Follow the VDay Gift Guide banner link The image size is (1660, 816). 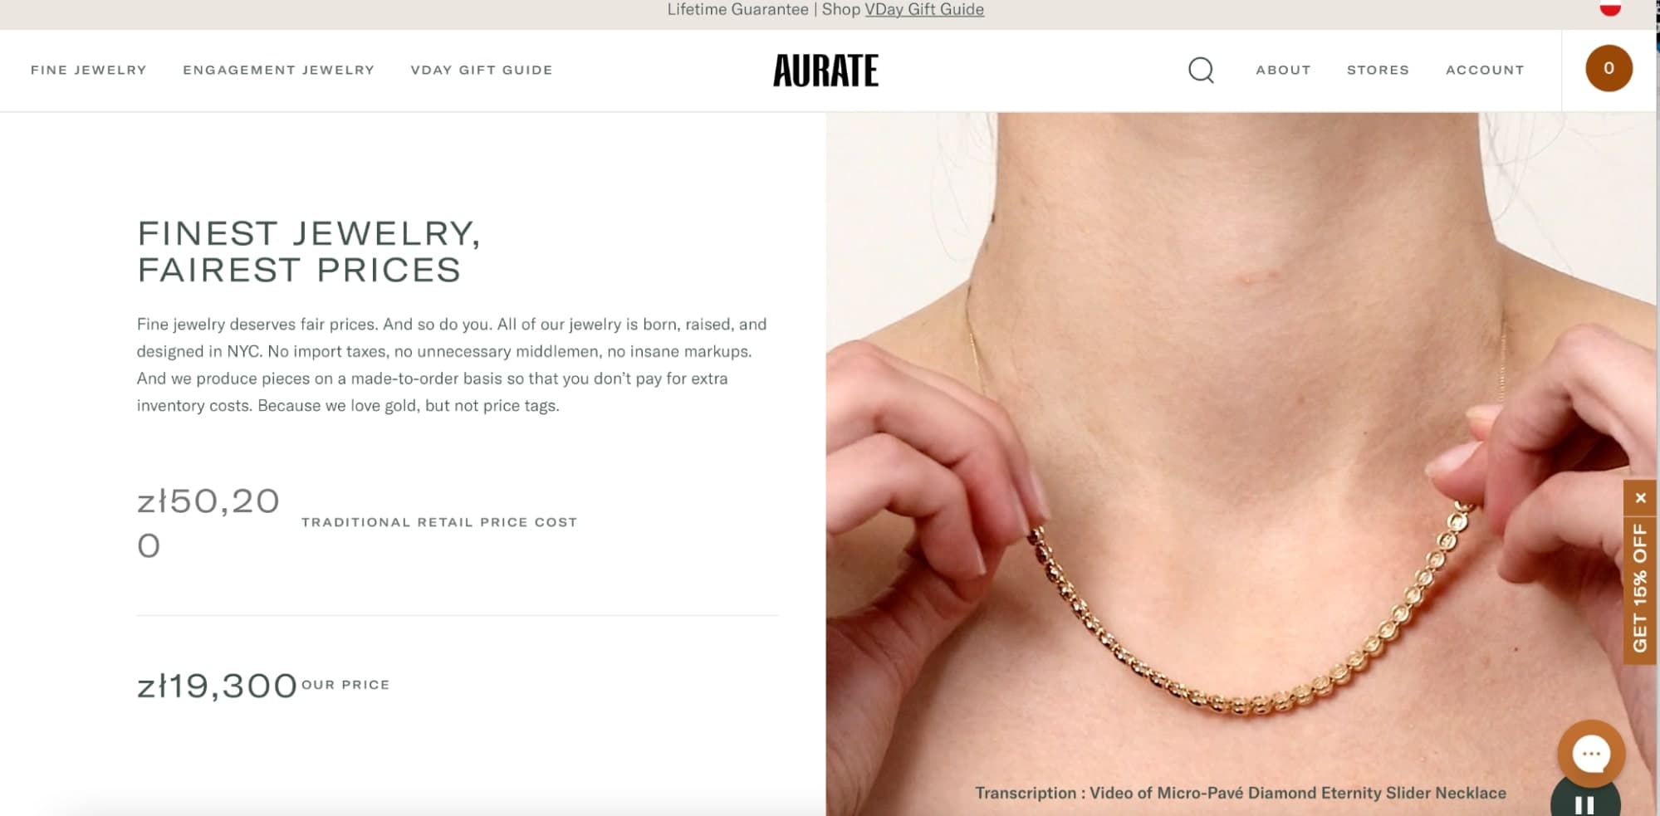pyautogui.click(x=924, y=10)
